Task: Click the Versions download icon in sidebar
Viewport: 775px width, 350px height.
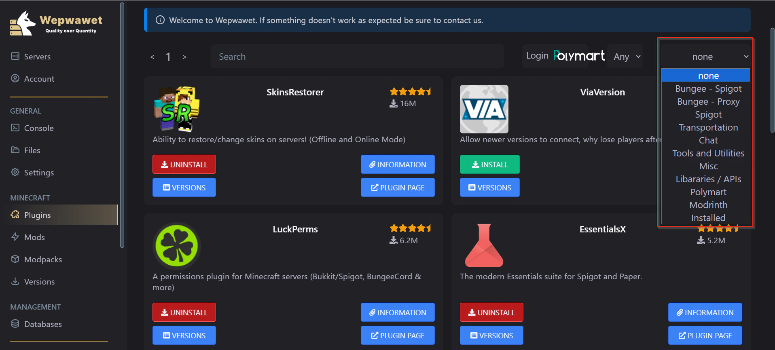Action: tap(15, 281)
